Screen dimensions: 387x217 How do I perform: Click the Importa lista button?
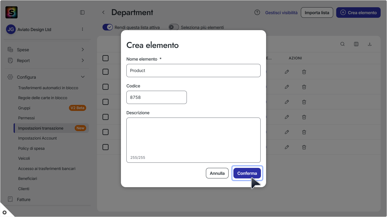tap(317, 12)
